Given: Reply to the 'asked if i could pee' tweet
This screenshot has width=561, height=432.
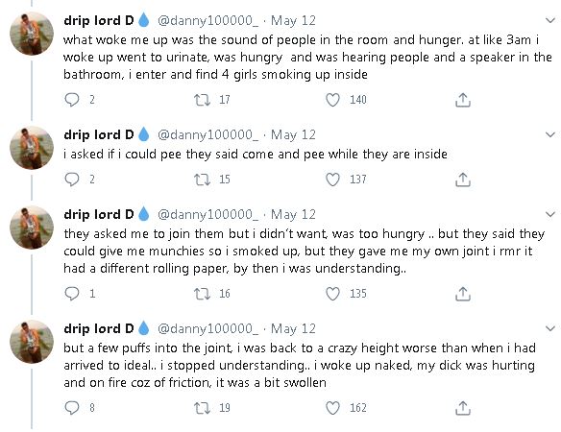Looking at the screenshot, I should 71,180.
